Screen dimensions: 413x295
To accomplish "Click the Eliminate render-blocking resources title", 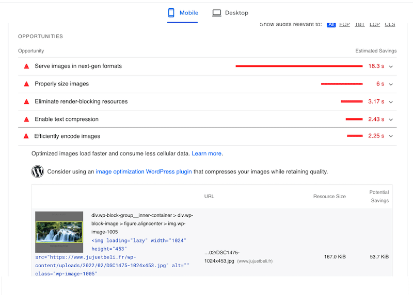I will coord(81,101).
